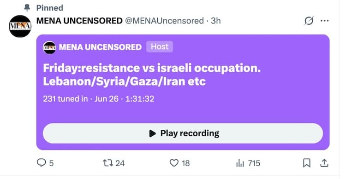Open the three-dot more options menu

click(325, 21)
